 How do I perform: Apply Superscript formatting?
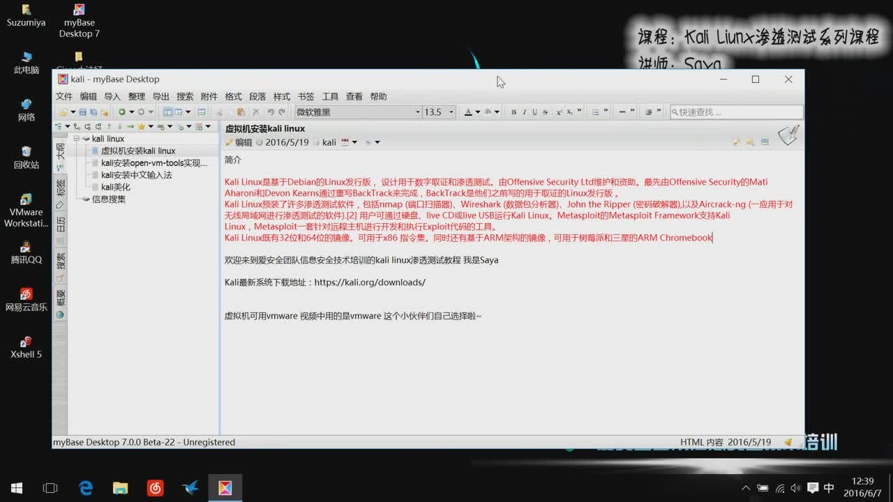(559, 112)
